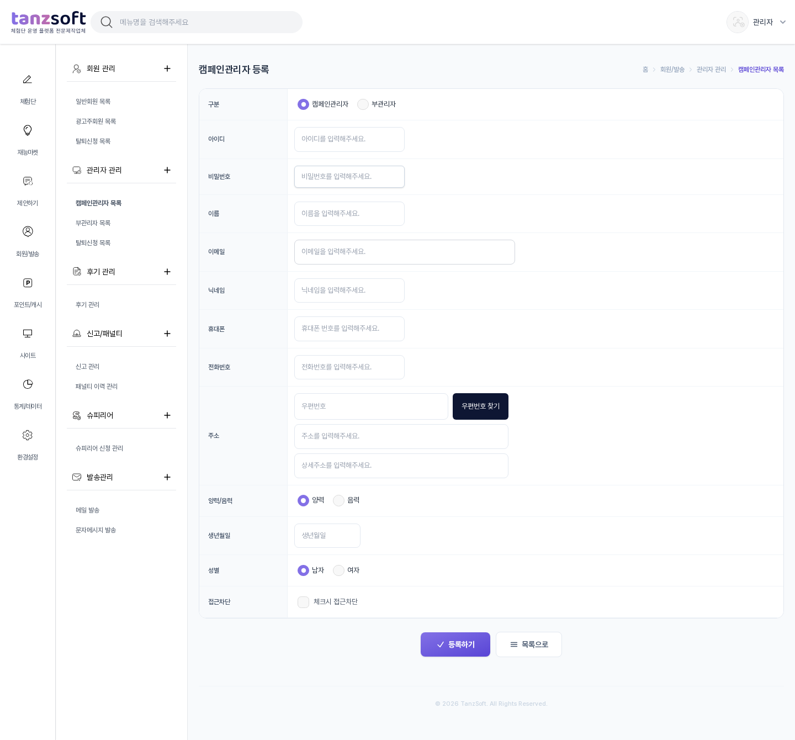The width and height of the screenshot is (795, 740).
Task: Click the 신고/패널티 siren icon
Action: pos(77,334)
